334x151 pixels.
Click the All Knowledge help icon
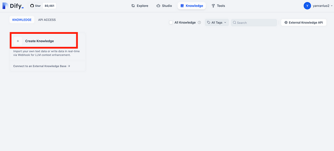199,23
